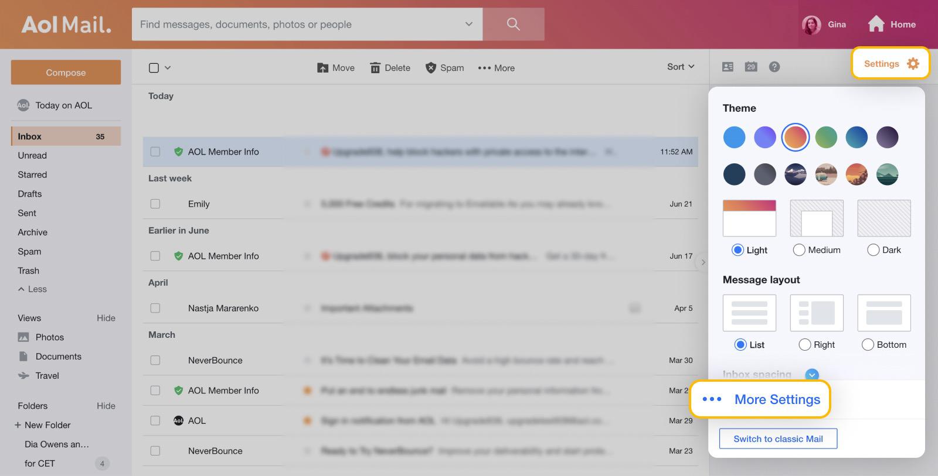The image size is (938, 476).
Task: Open the Sort dropdown
Action: (681, 67)
